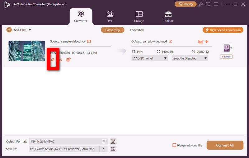249x158 pixels.
Task: Open the Cut scissors tool
Action: [x=60, y=60]
